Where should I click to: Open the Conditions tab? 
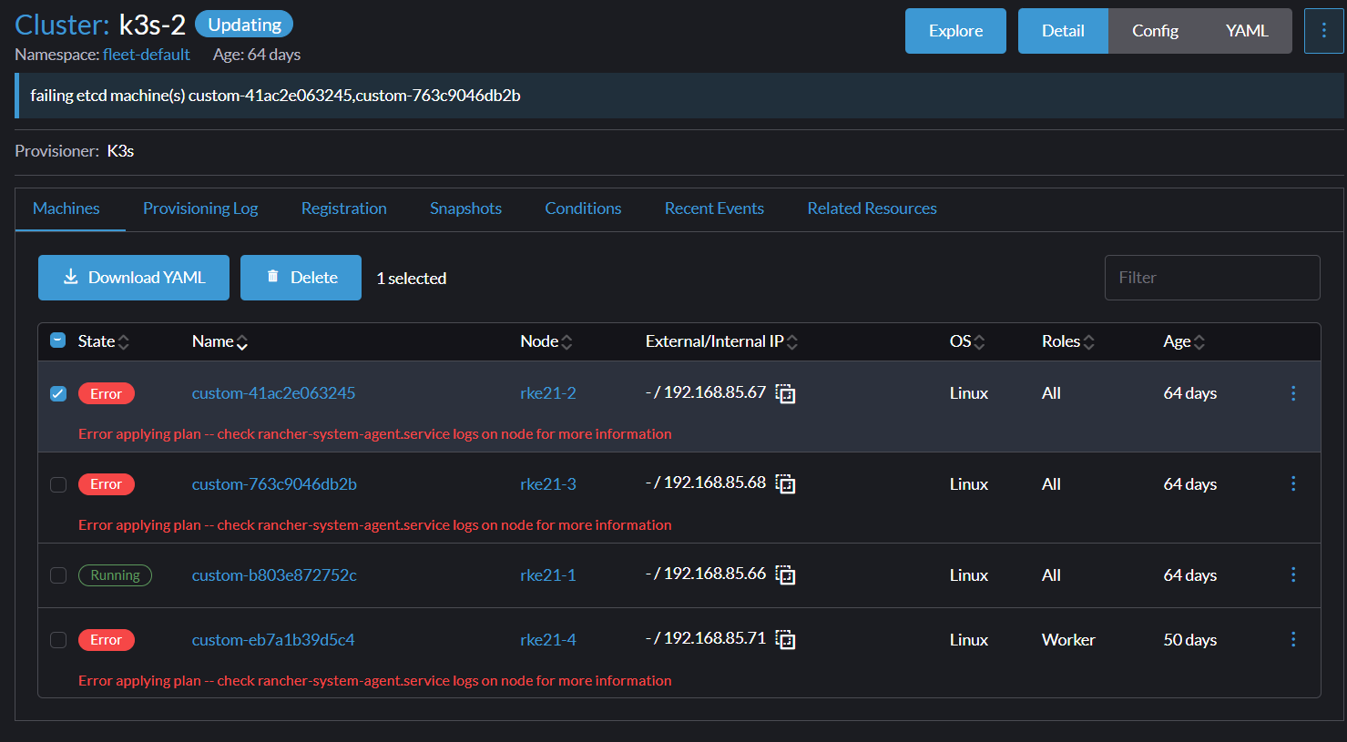pos(583,208)
